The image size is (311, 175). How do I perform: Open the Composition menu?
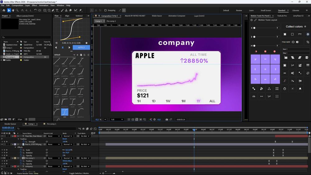pyautogui.click(x=17, y=5)
